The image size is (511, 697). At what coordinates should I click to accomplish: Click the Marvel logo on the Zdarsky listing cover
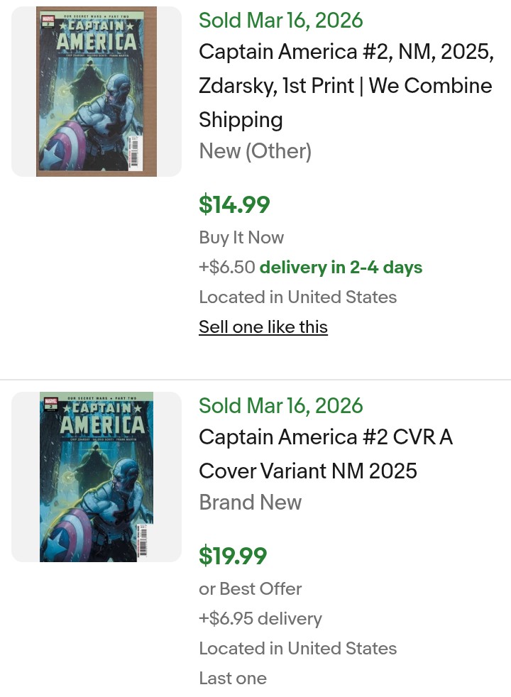point(48,20)
